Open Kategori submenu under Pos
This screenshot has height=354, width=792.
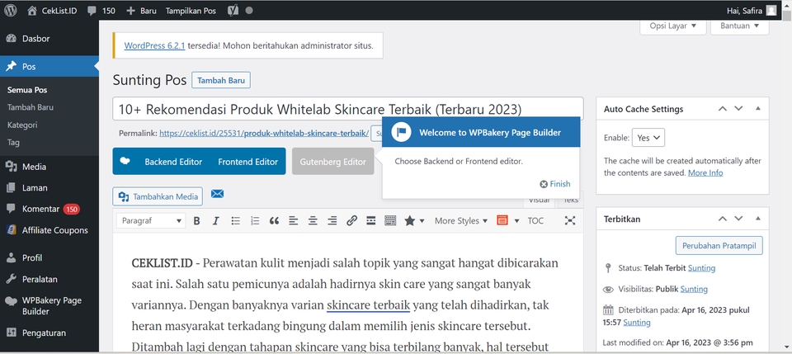(22, 125)
